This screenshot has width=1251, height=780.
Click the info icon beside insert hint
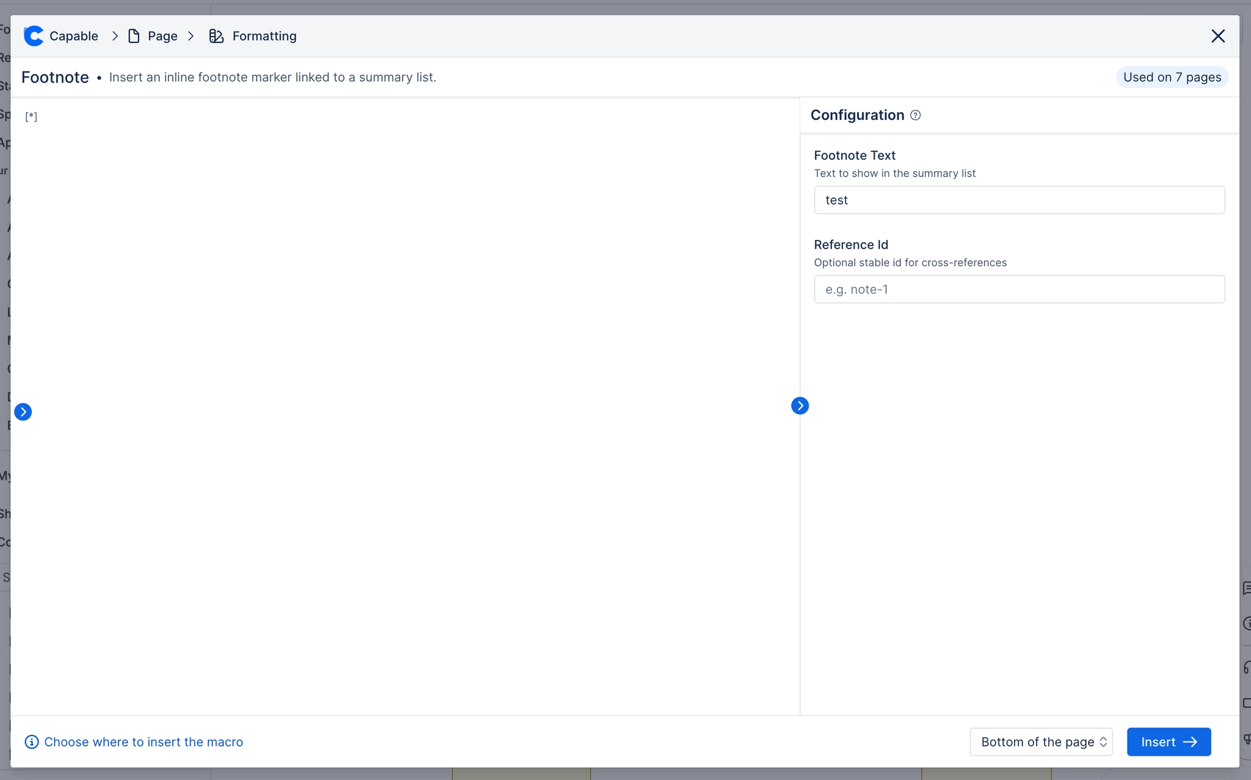32,742
